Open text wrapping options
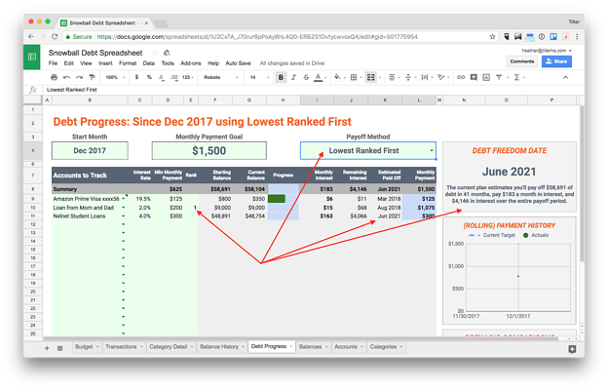608x391 pixels. click(425, 77)
